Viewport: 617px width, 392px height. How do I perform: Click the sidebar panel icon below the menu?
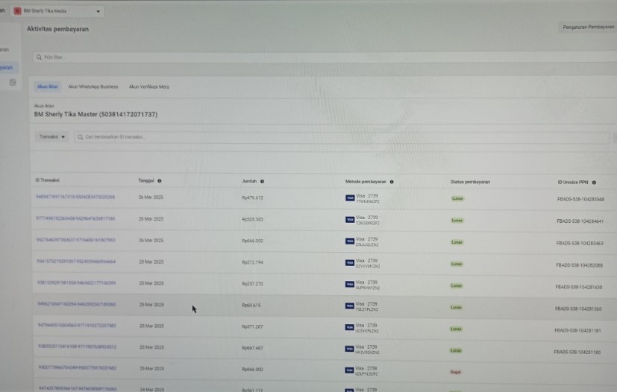pyautogui.click(x=13, y=83)
